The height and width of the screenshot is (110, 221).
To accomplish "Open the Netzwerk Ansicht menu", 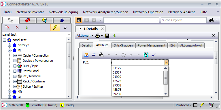I will [x=182, y=12].
